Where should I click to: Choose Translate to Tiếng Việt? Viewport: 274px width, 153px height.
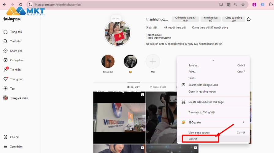pyautogui.click(x=213, y=112)
